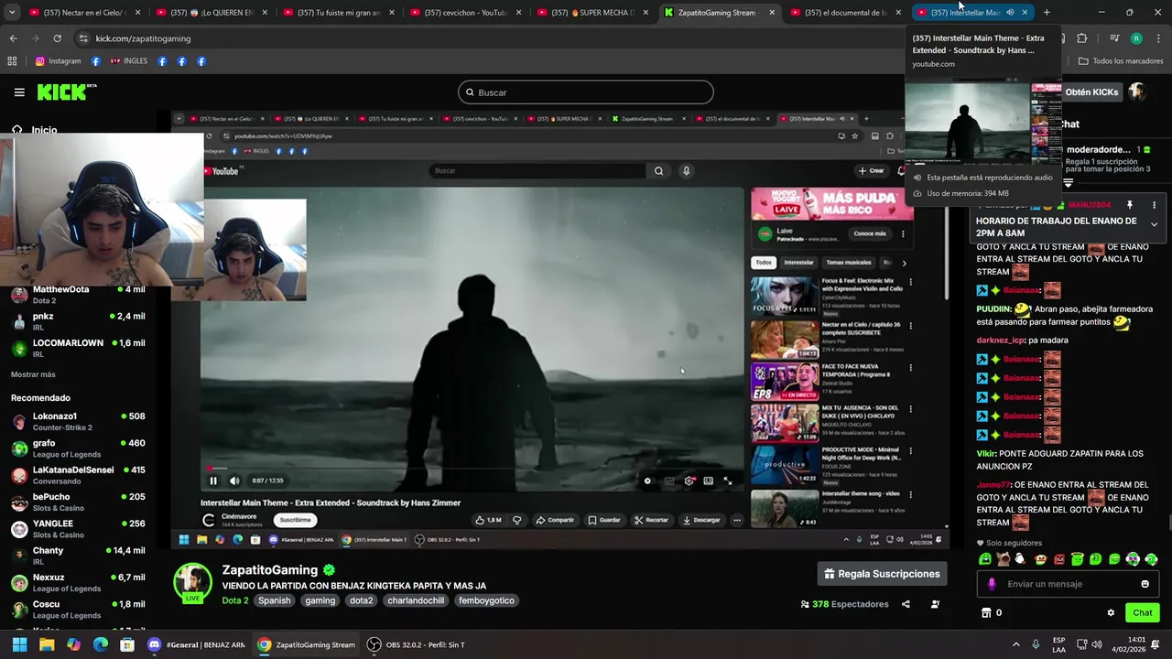Open the Kick user profile avatar
This screenshot has width=1172, height=659.
pyautogui.click(x=1136, y=92)
